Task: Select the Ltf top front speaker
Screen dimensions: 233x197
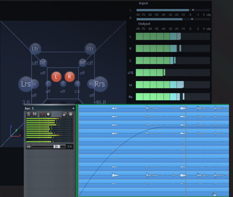Action: tap(43, 62)
